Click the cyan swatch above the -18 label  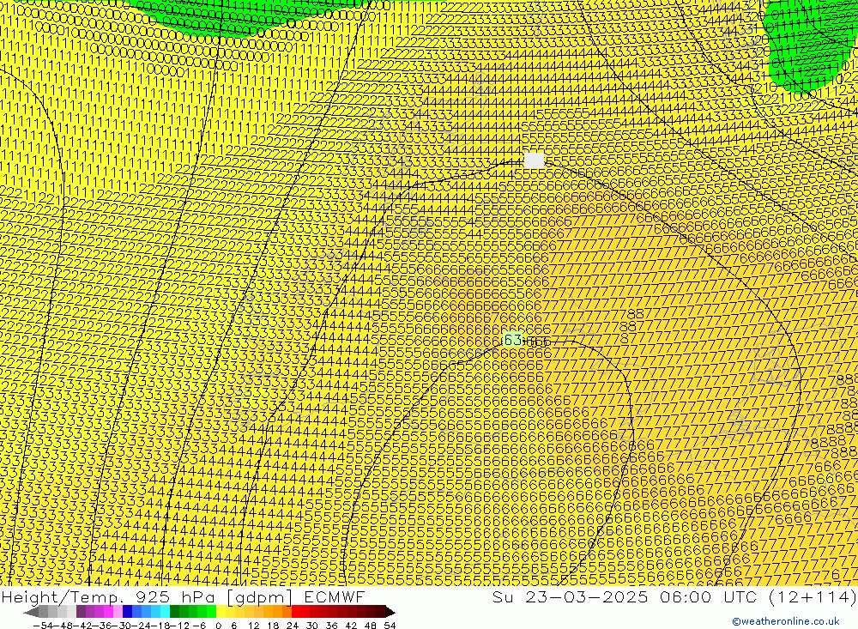[x=165, y=613]
